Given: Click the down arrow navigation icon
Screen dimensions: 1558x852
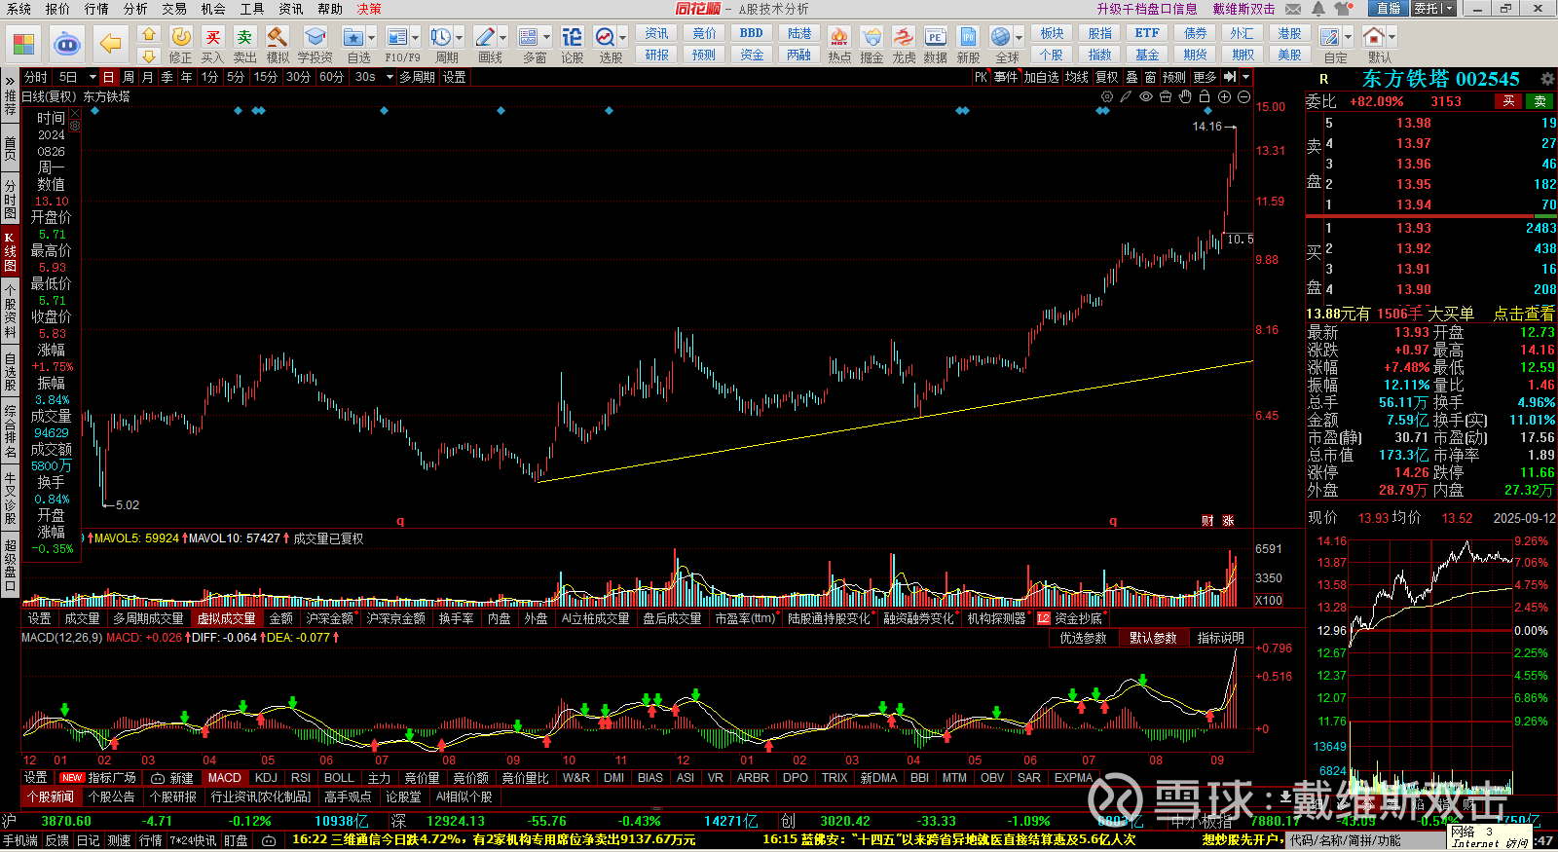Looking at the screenshot, I should click(149, 56).
